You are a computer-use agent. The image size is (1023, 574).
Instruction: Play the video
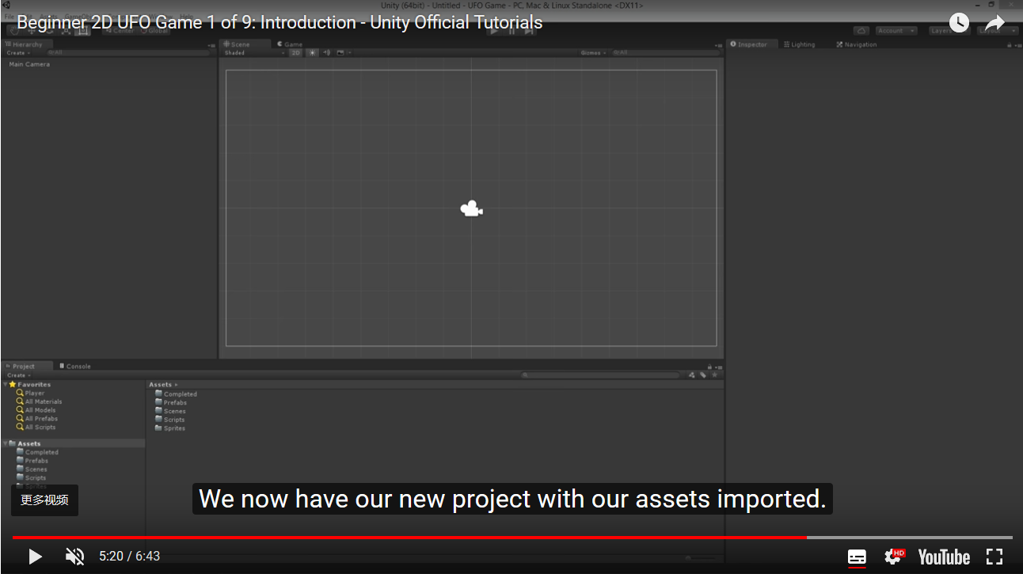[35, 557]
